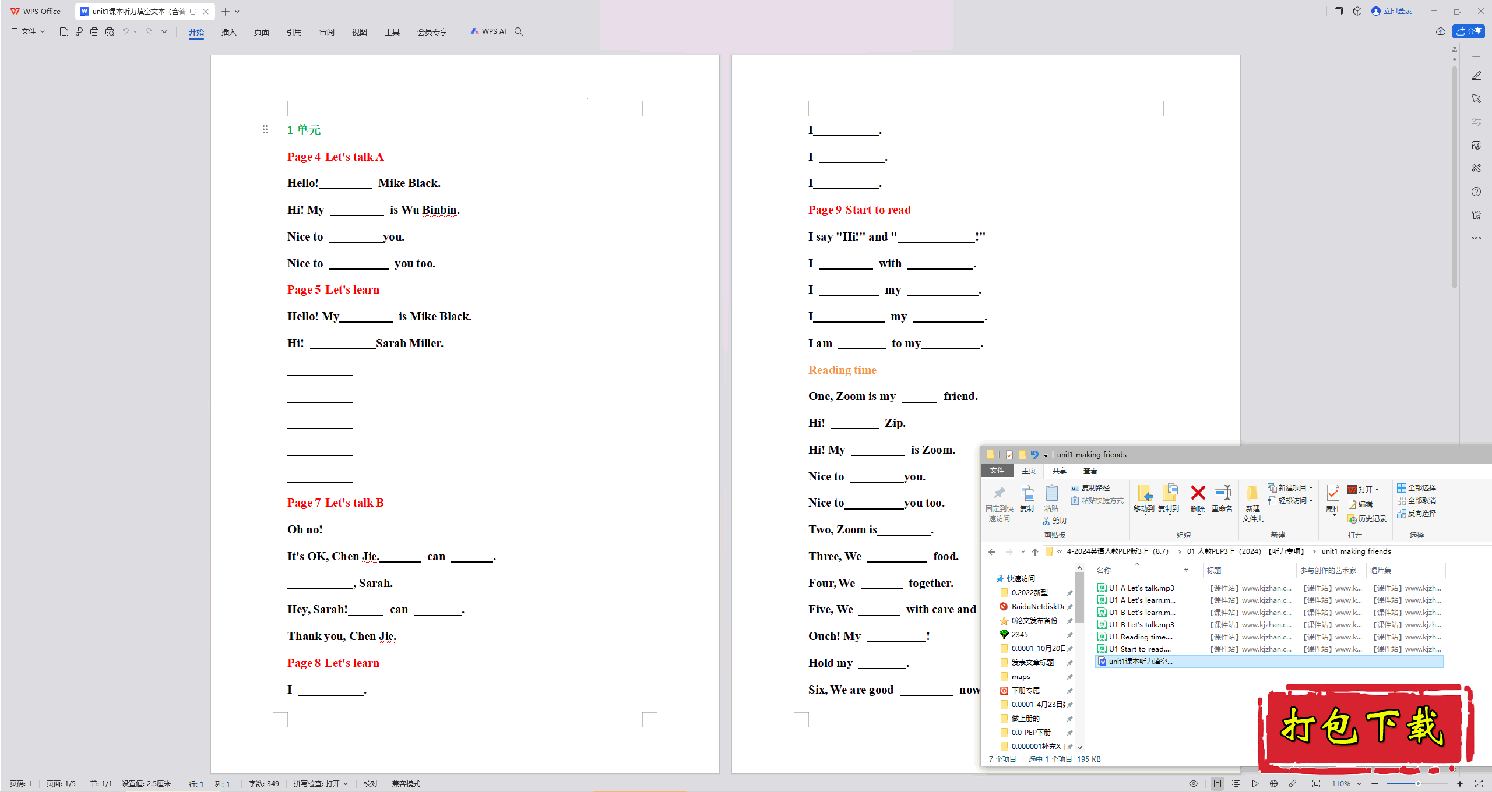
Task: Click the Explorer up-arrow navigation button
Action: pos(1035,551)
